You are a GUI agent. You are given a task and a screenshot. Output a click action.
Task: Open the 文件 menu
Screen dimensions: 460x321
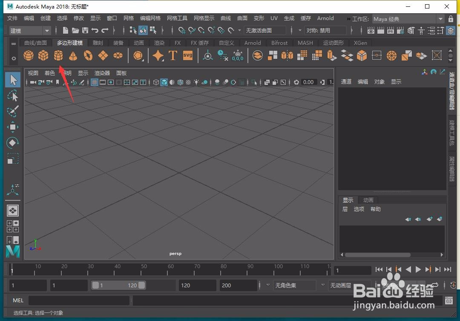pyautogui.click(x=12, y=18)
